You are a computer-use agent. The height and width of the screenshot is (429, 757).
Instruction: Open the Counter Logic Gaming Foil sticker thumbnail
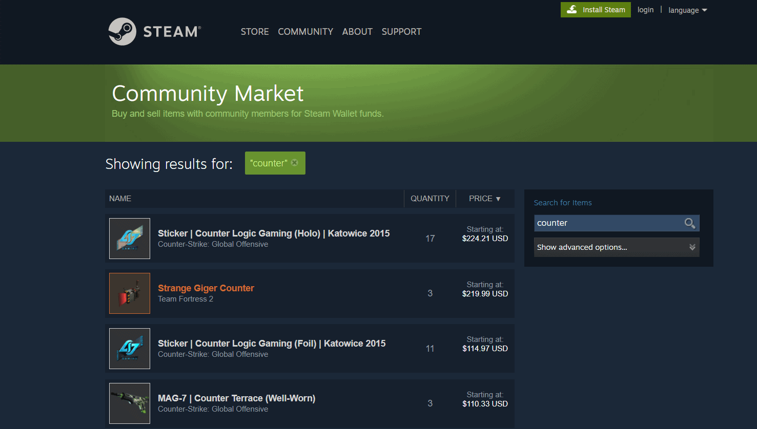130,349
